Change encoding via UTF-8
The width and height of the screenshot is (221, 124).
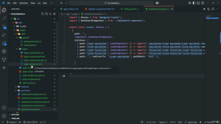point(173,122)
